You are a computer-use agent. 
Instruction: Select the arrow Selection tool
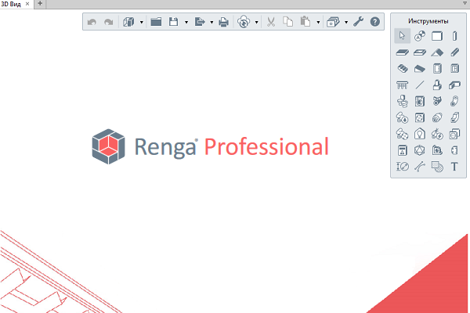click(x=403, y=36)
